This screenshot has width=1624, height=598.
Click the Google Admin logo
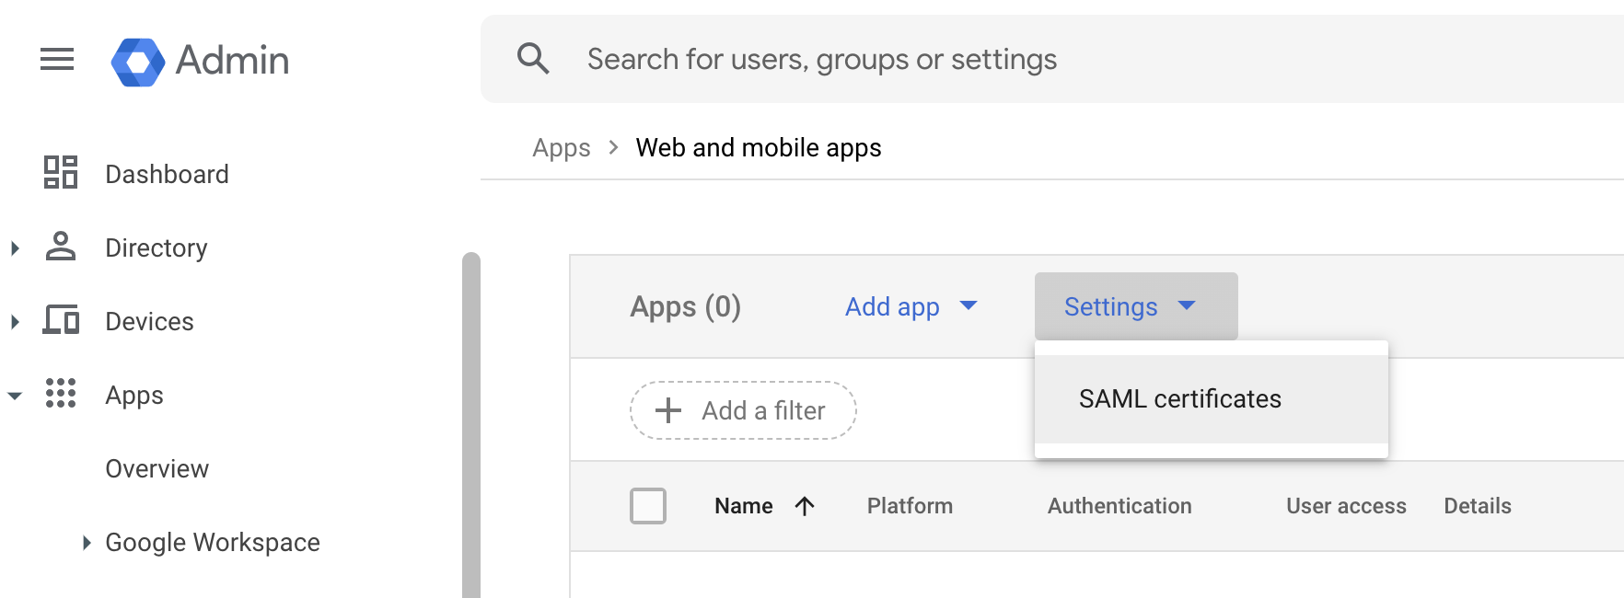[138, 62]
